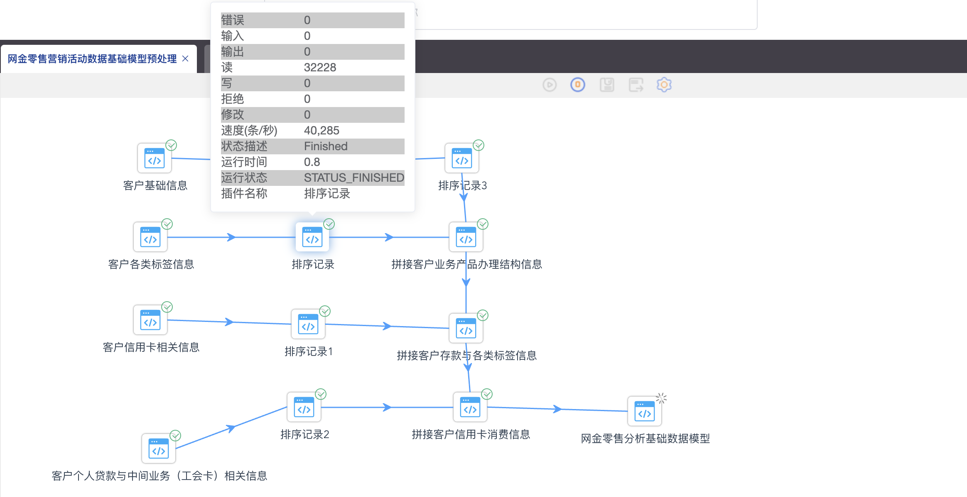This screenshot has height=497, width=967.
Task: Select the 拼接客户信用卡消费信息 node icon
Action: pyautogui.click(x=470, y=407)
